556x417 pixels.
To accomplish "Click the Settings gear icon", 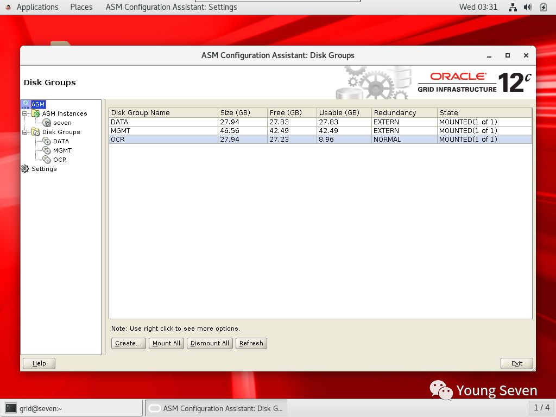I will [25, 169].
